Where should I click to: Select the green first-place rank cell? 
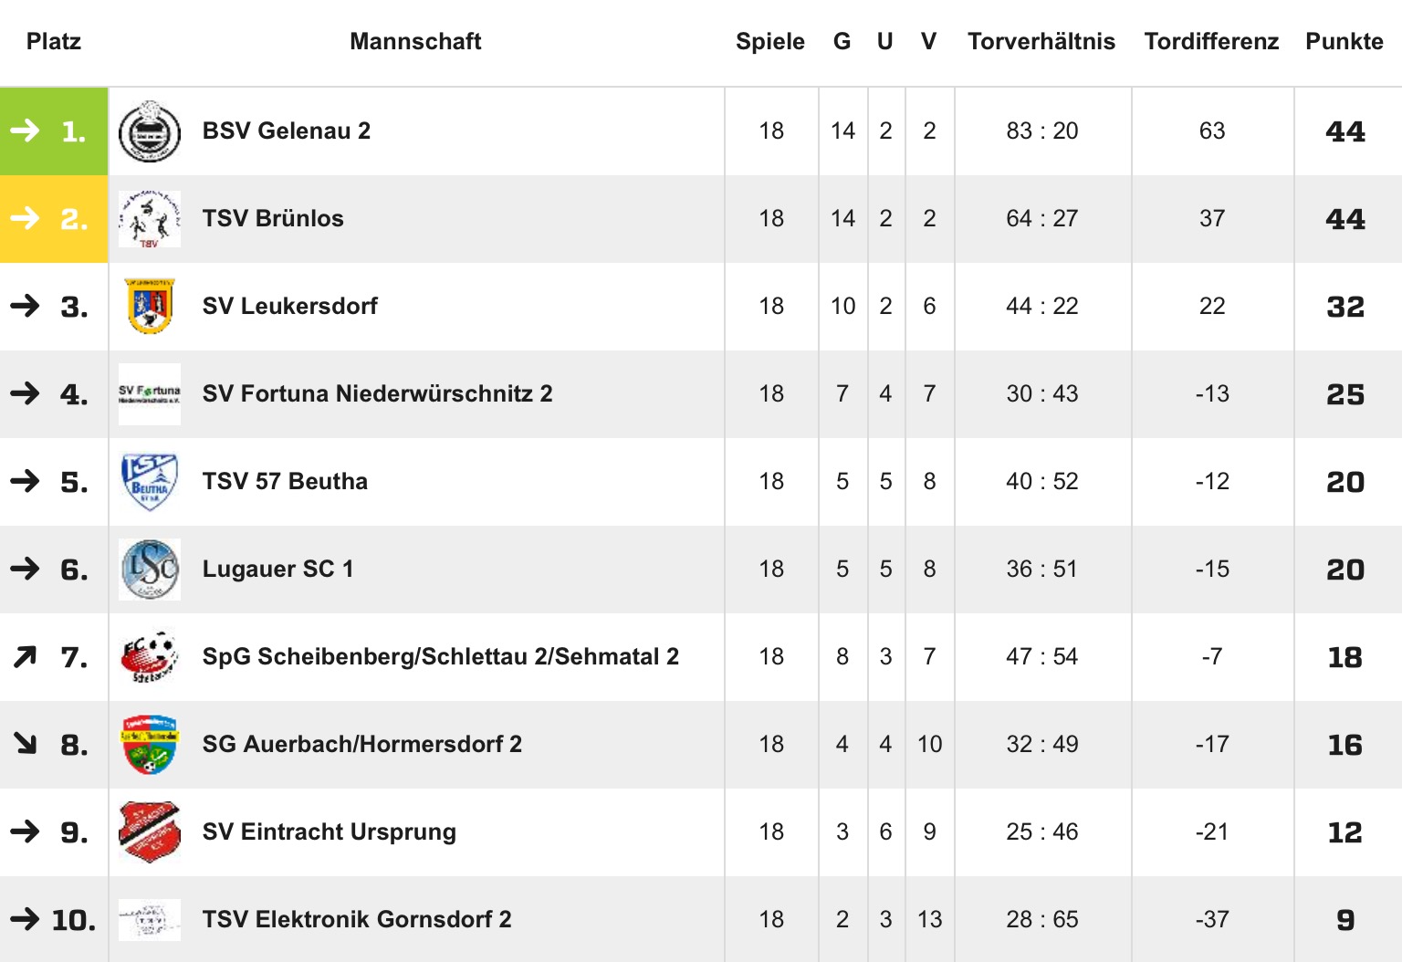tap(54, 131)
